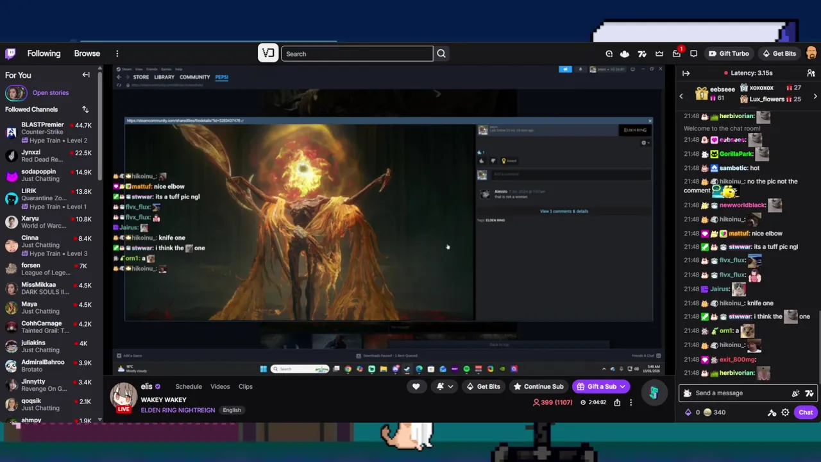Send message with Chat button
This screenshot has width=821, height=462.
[806, 413]
